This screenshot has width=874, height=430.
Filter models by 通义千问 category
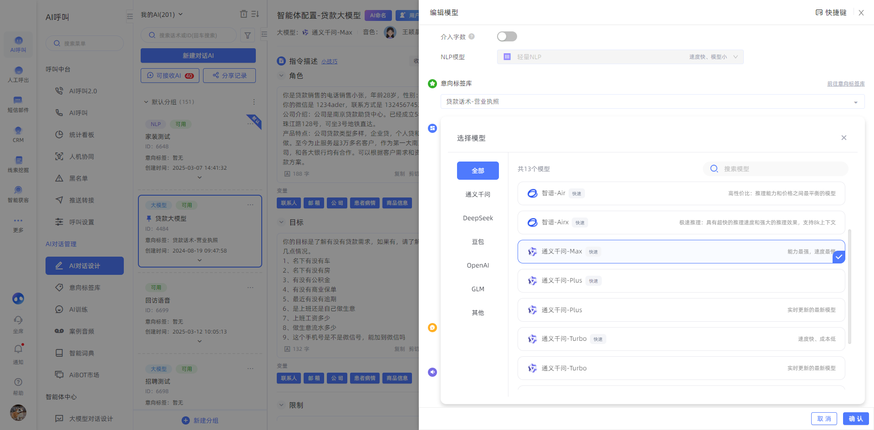point(478,194)
